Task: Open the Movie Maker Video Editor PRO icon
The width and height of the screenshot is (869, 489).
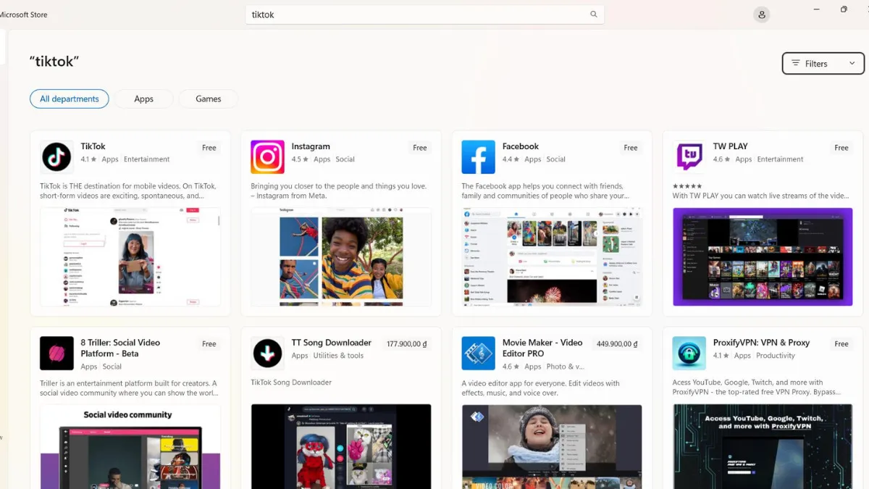Action: coord(478,353)
